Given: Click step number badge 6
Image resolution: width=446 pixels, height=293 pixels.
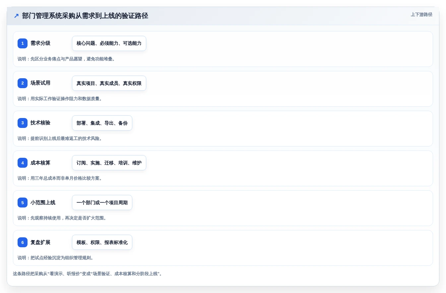Looking at the screenshot, I should (23, 242).
